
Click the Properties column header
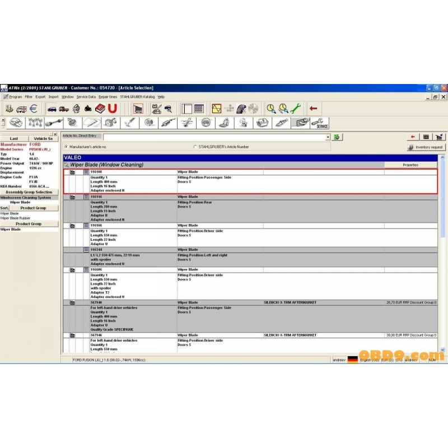click(410, 165)
